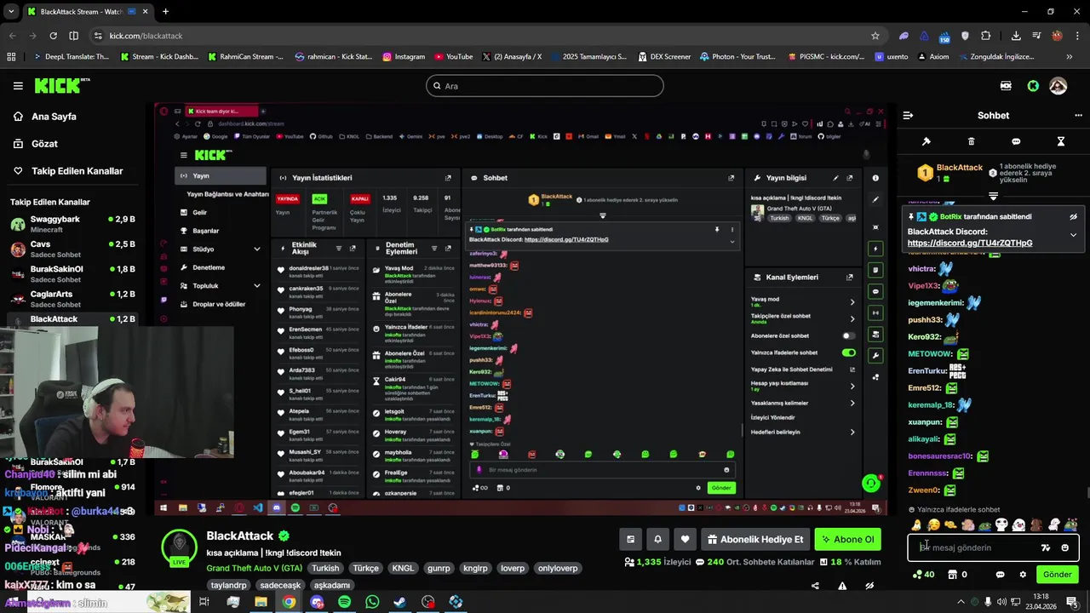Open the YouTube bookmark in the bookmarks bar
This screenshot has width=1090, height=613.
(x=453, y=57)
